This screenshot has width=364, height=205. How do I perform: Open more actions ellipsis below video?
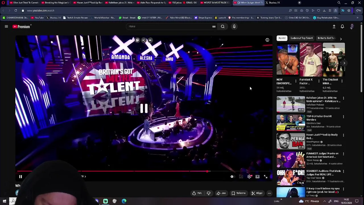click(x=269, y=193)
